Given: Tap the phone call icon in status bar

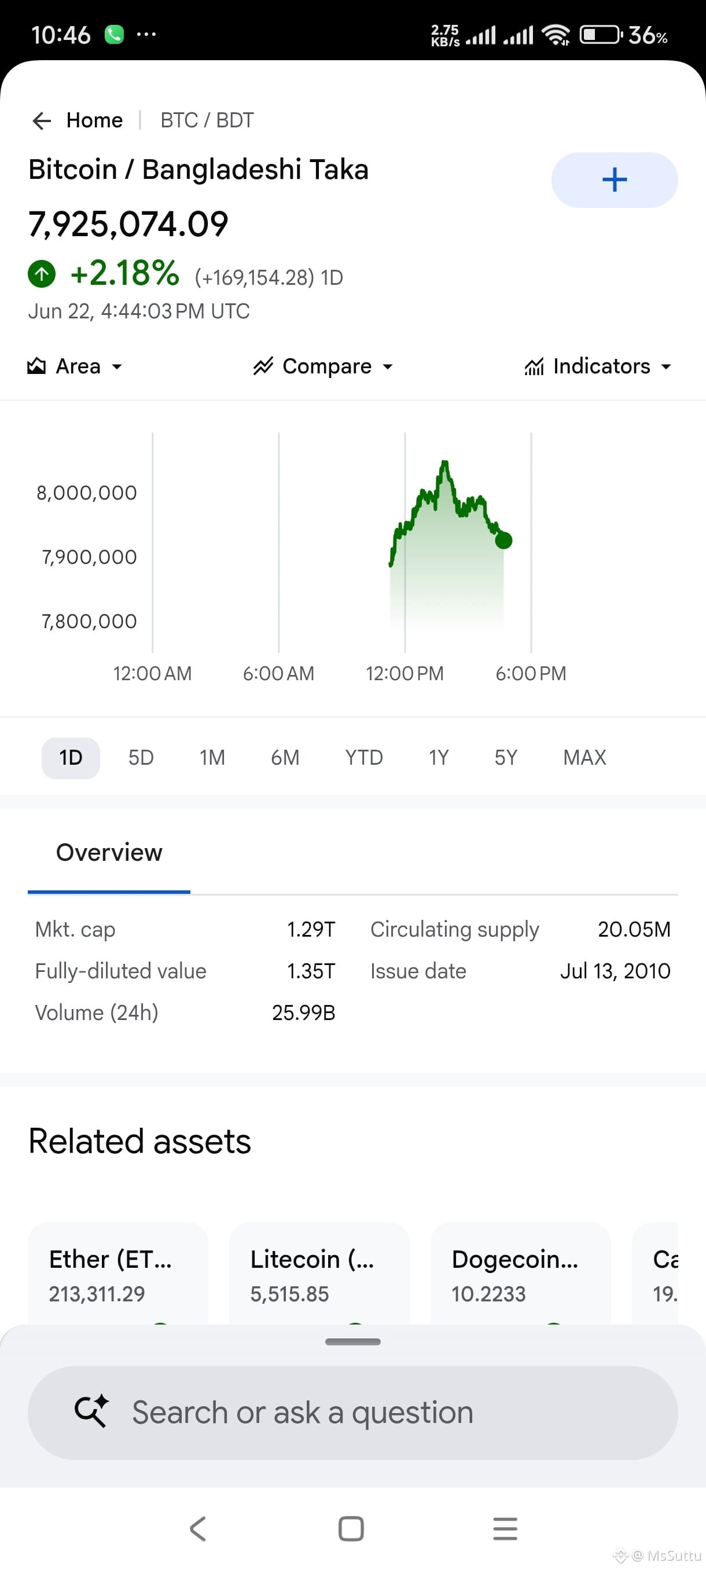Looking at the screenshot, I should coord(114,35).
